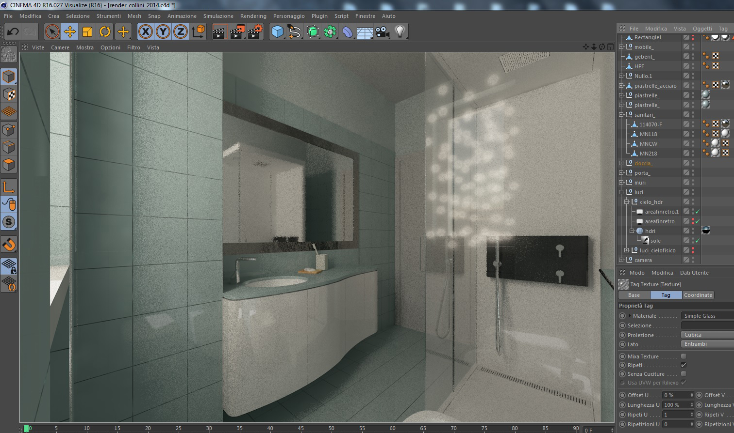Toggle the Z axis lock
This screenshot has height=433, width=734.
(x=180, y=32)
